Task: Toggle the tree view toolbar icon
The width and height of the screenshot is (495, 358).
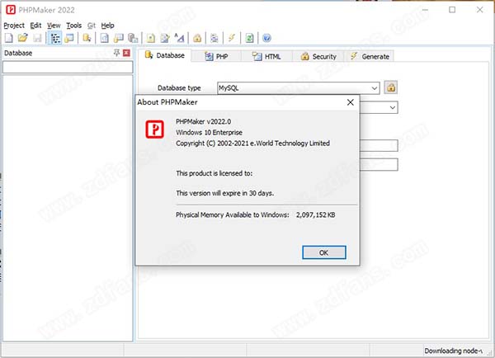Action: click(x=55, y=38)
